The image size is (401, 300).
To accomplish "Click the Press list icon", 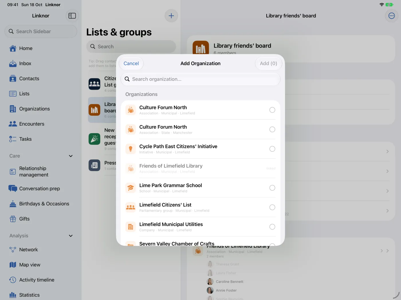I will (95, 165).
